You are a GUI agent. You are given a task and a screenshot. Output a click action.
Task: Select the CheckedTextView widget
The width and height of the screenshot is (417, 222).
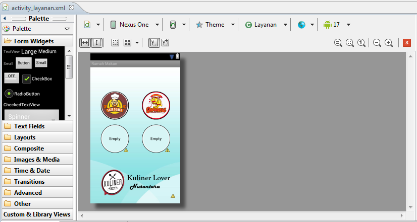pos(22,105)
